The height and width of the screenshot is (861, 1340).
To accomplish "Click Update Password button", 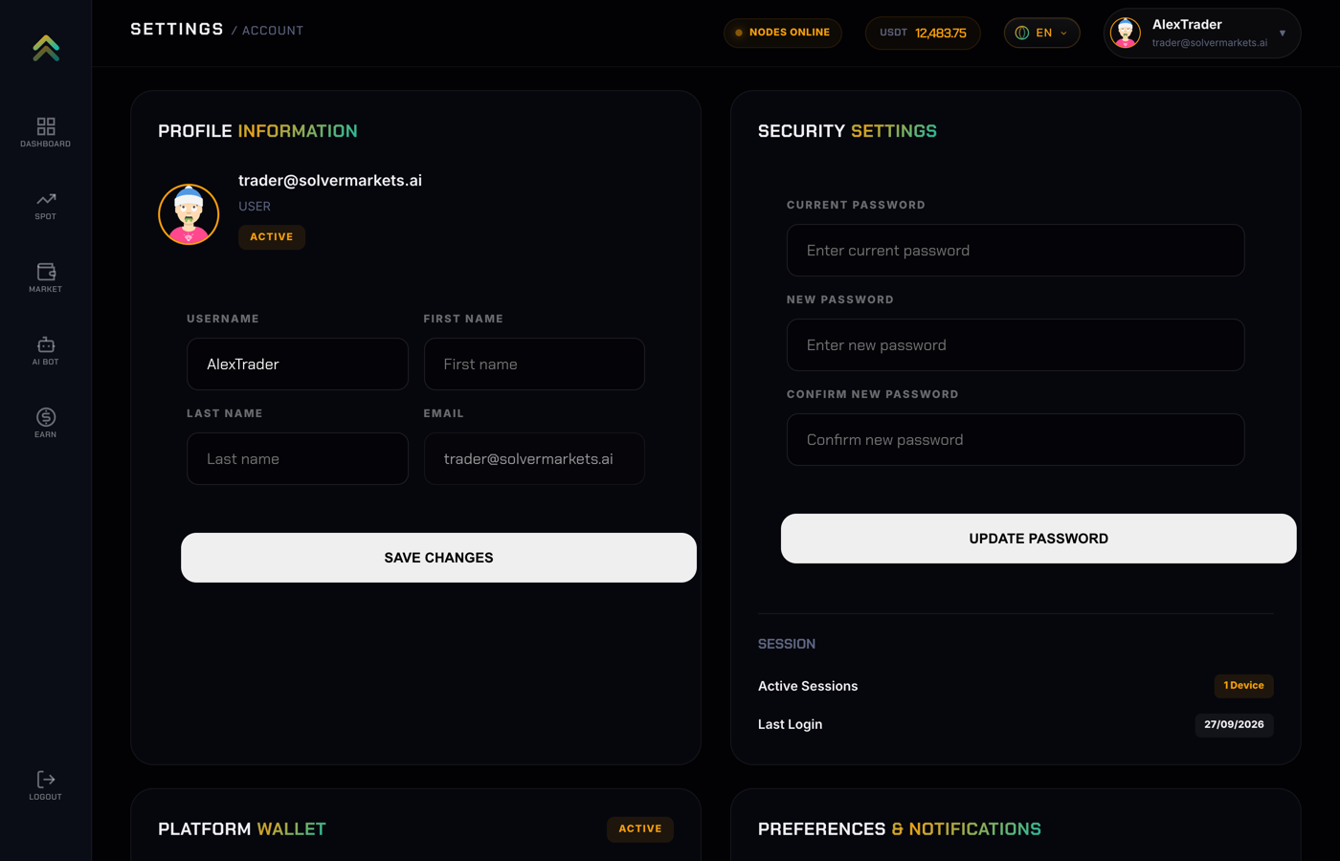I will click(x=1038, y=539).
